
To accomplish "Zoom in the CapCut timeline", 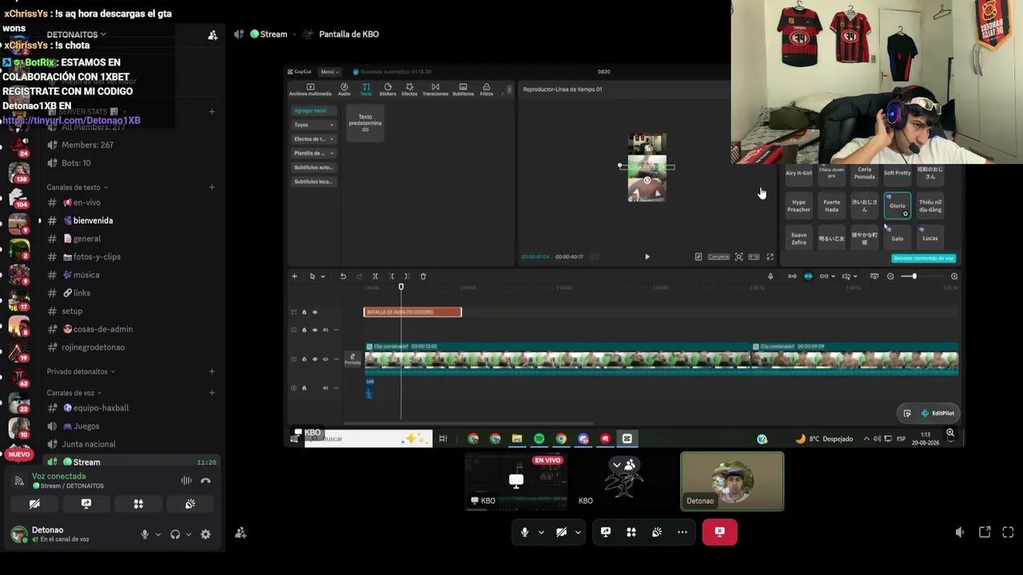I will [x=954, y=276].
